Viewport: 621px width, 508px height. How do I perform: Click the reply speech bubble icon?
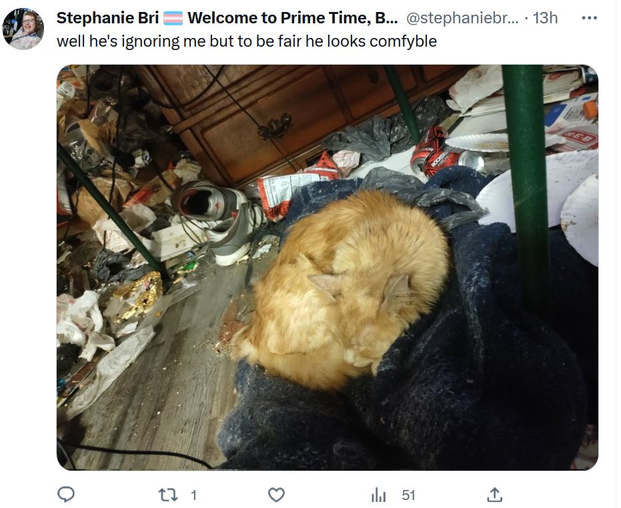[x=66, y=495]
